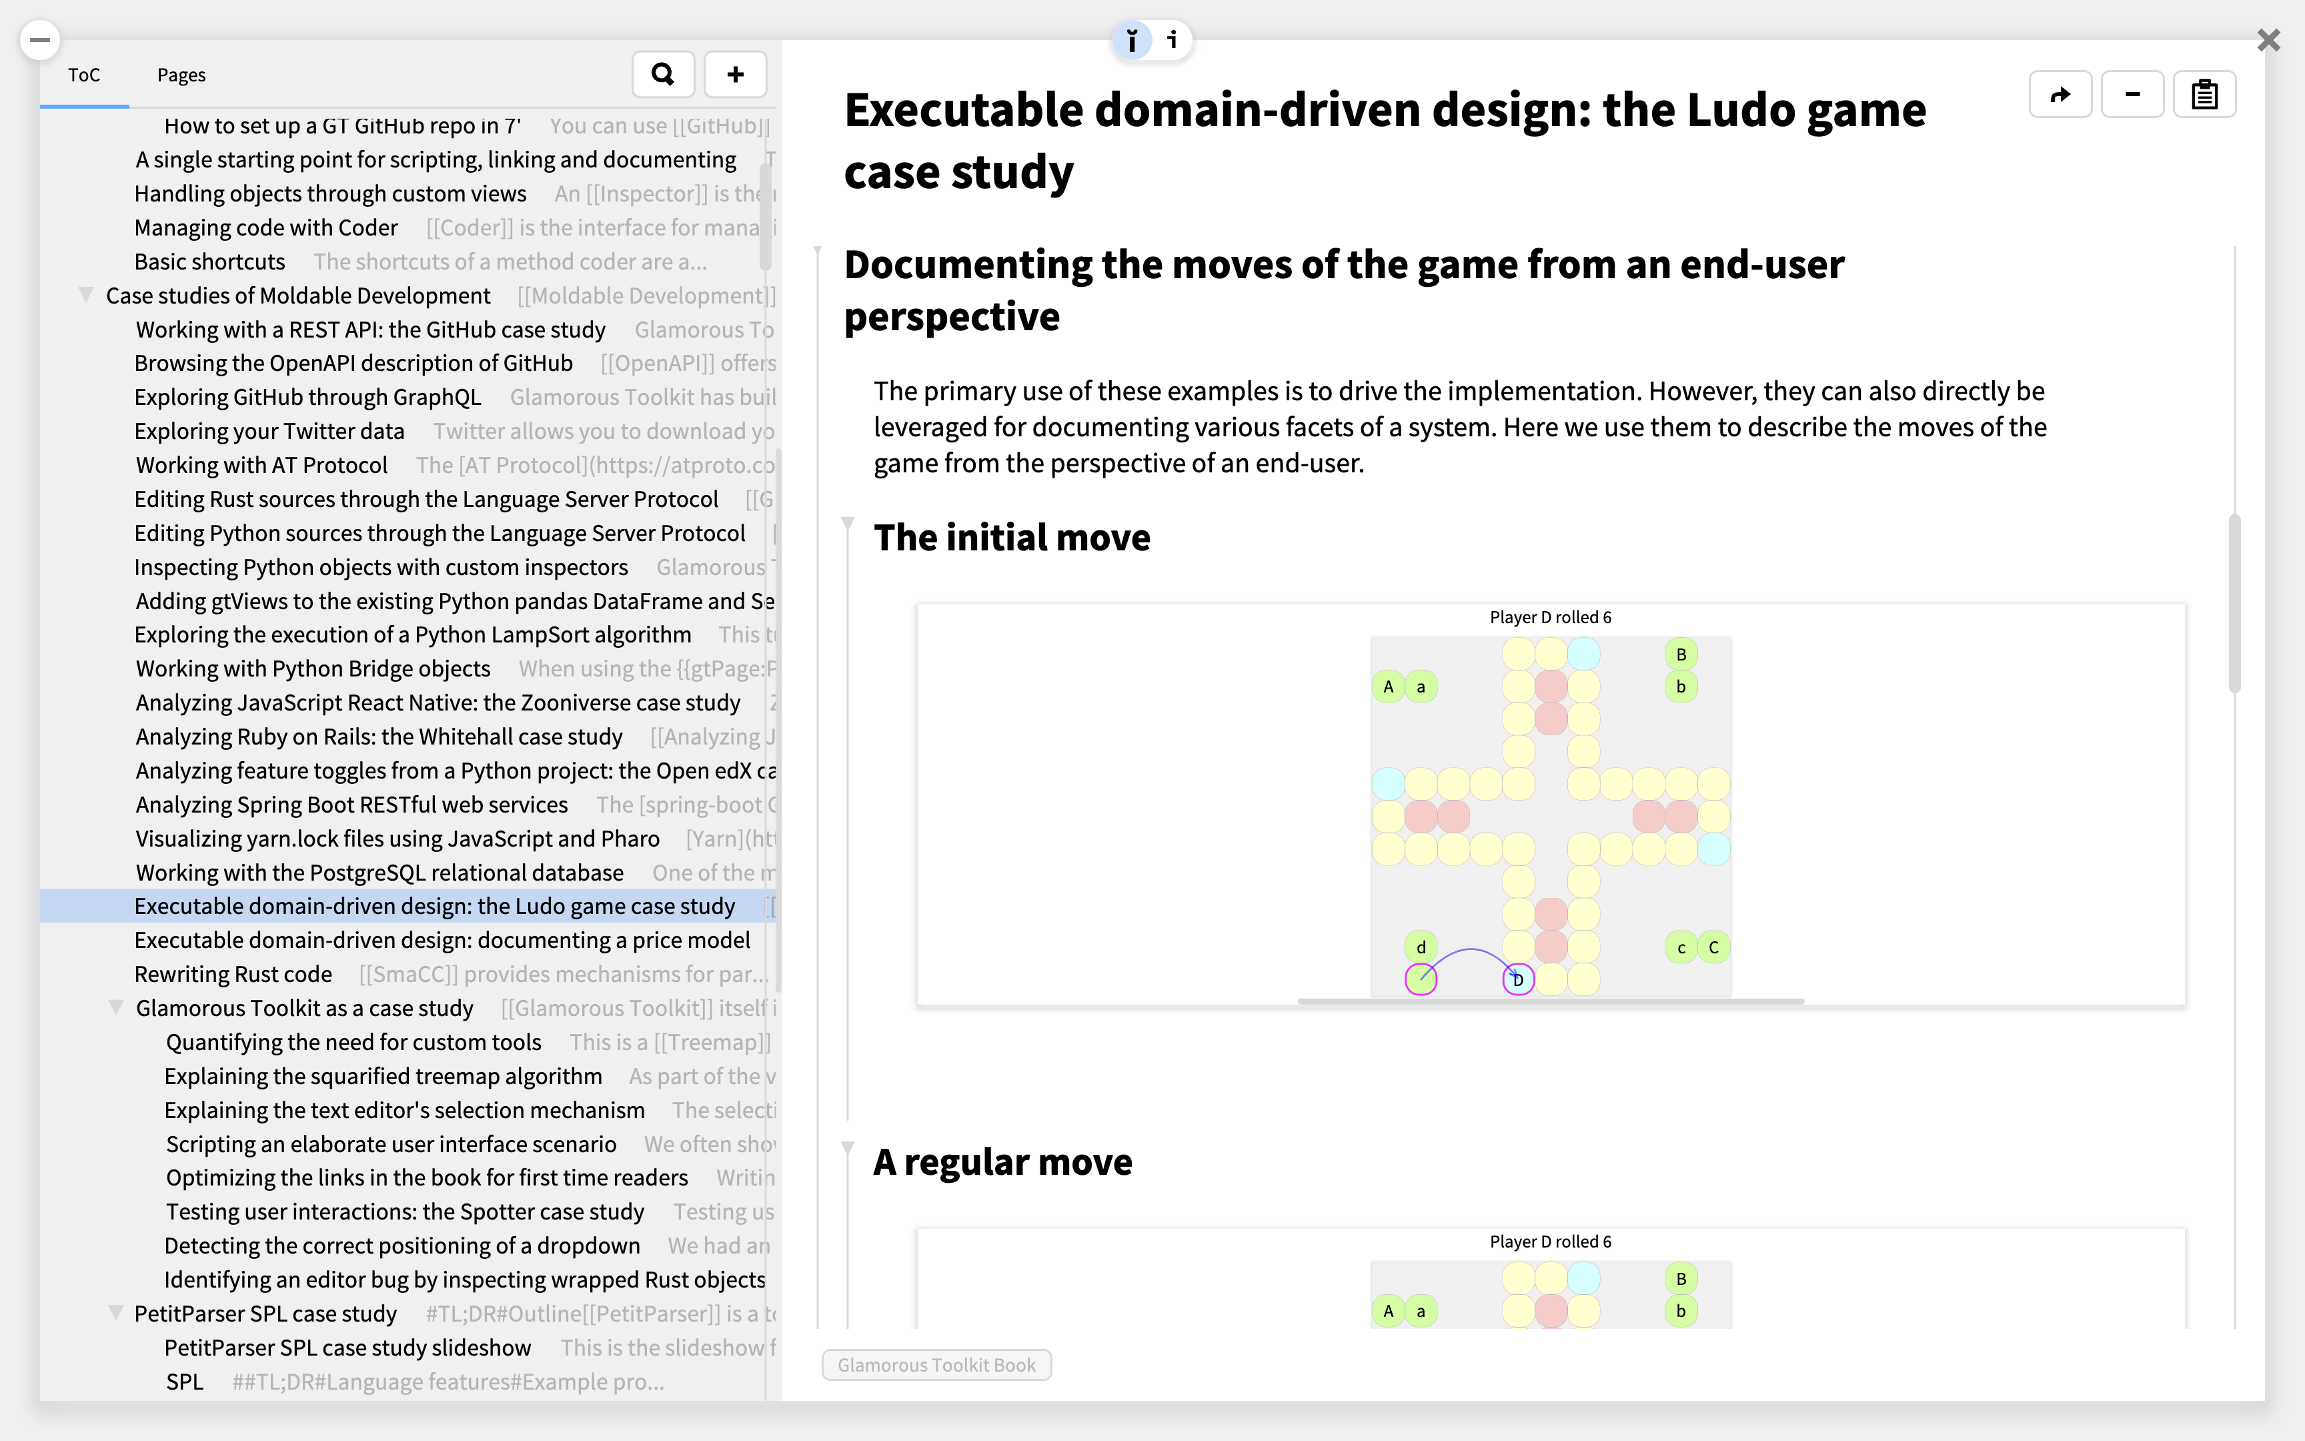
Task: Open 'Managing code with Coder' page
Action: pos(265,227)
